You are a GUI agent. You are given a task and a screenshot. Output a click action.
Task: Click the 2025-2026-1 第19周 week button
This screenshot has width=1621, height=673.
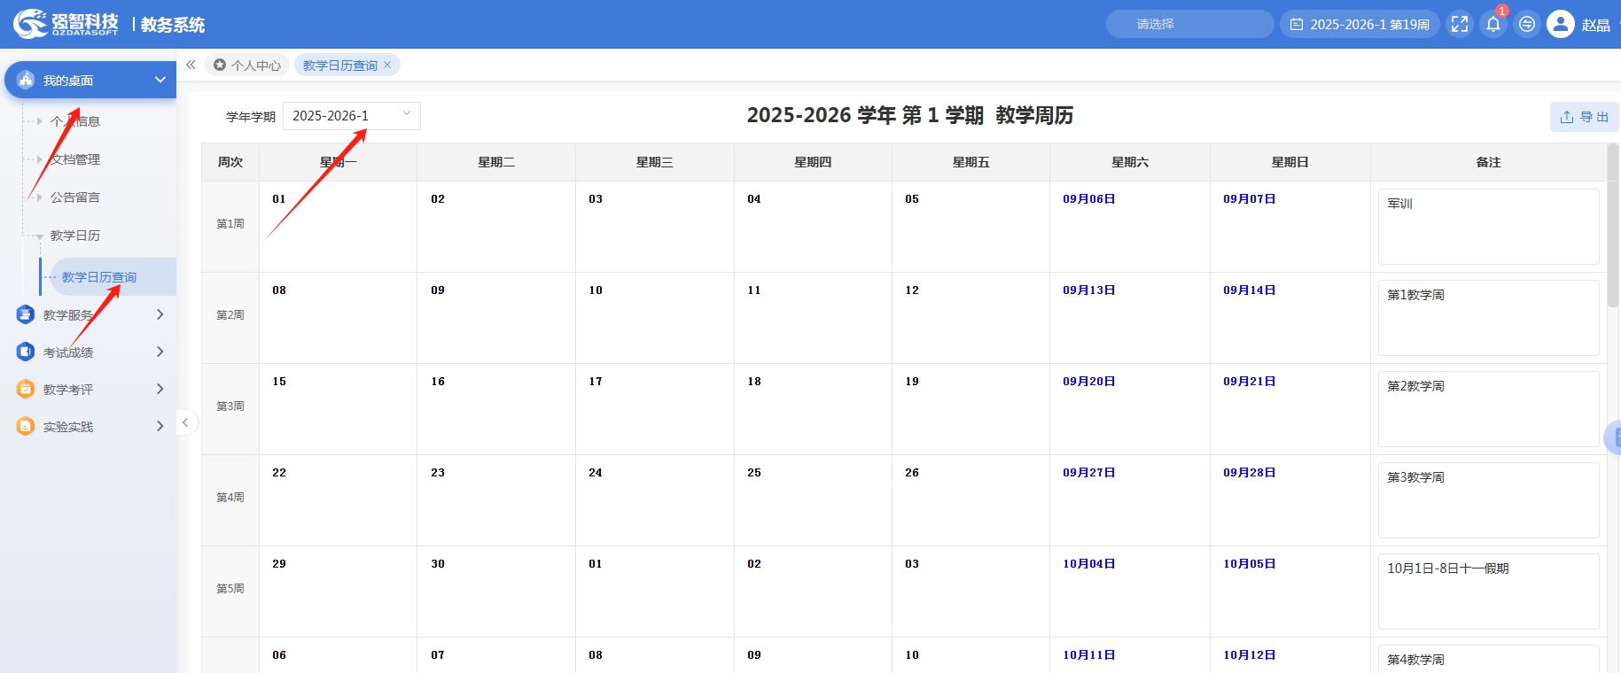tap(1360, 24)
